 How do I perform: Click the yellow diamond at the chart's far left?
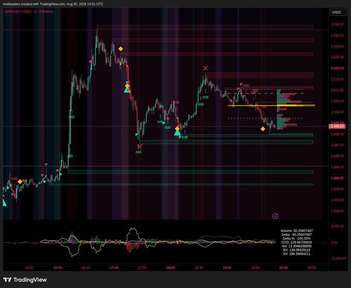pos(20,182)
